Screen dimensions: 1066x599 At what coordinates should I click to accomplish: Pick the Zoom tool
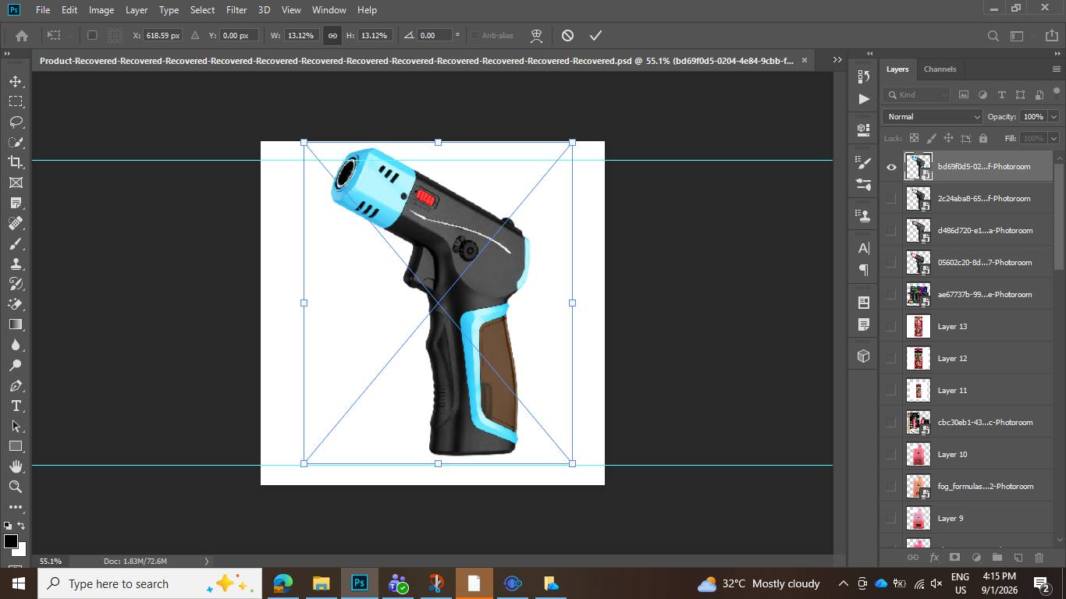point(16,487)
